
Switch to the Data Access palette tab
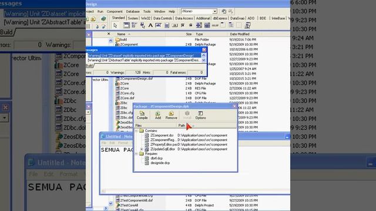184,18
